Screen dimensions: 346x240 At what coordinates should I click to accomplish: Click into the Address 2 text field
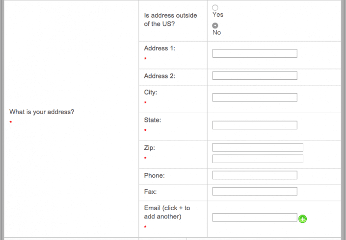pyautogui.click(x=255, y=76)
